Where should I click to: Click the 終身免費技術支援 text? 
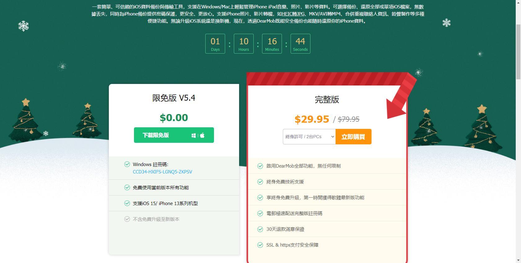pyautogui.click(x=285, y=182)
